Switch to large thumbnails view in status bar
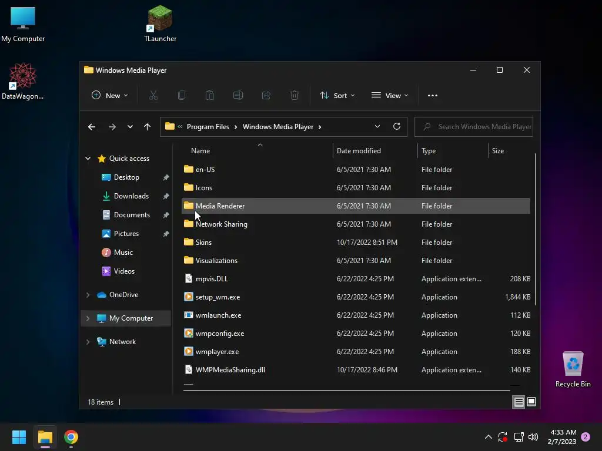Image resolution: width=602 pixels, height=451 pixels. [531, 402]
